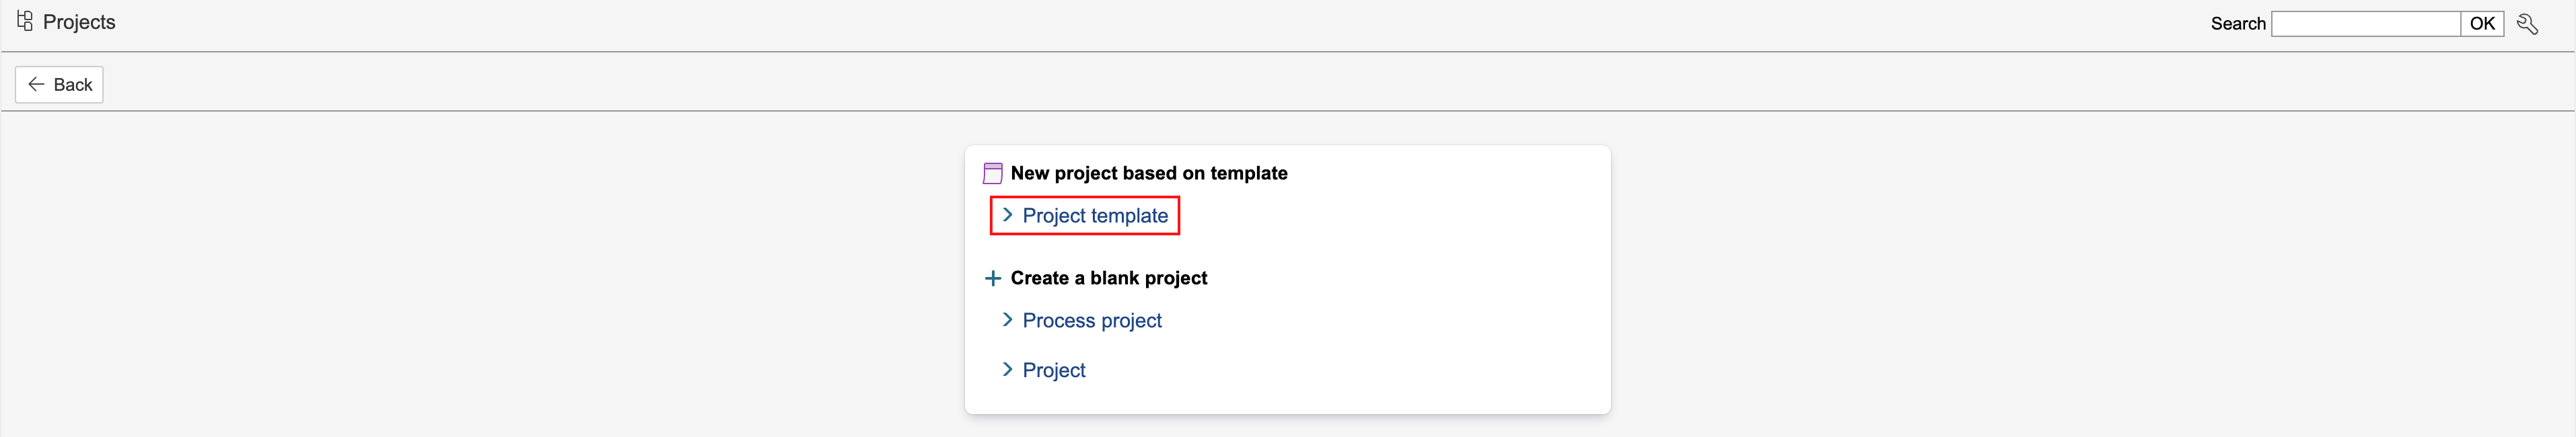Click the Projects hierarchy icon in header

[25, 20]
